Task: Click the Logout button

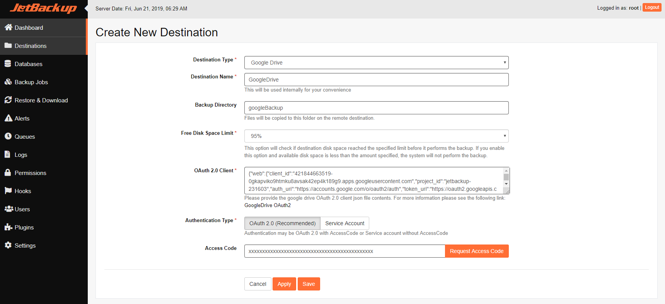Action: [652, 7]
